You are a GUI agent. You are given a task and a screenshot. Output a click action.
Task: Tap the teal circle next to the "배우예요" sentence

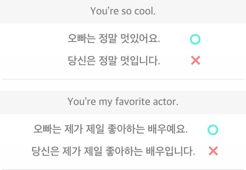tap(213, 130)
